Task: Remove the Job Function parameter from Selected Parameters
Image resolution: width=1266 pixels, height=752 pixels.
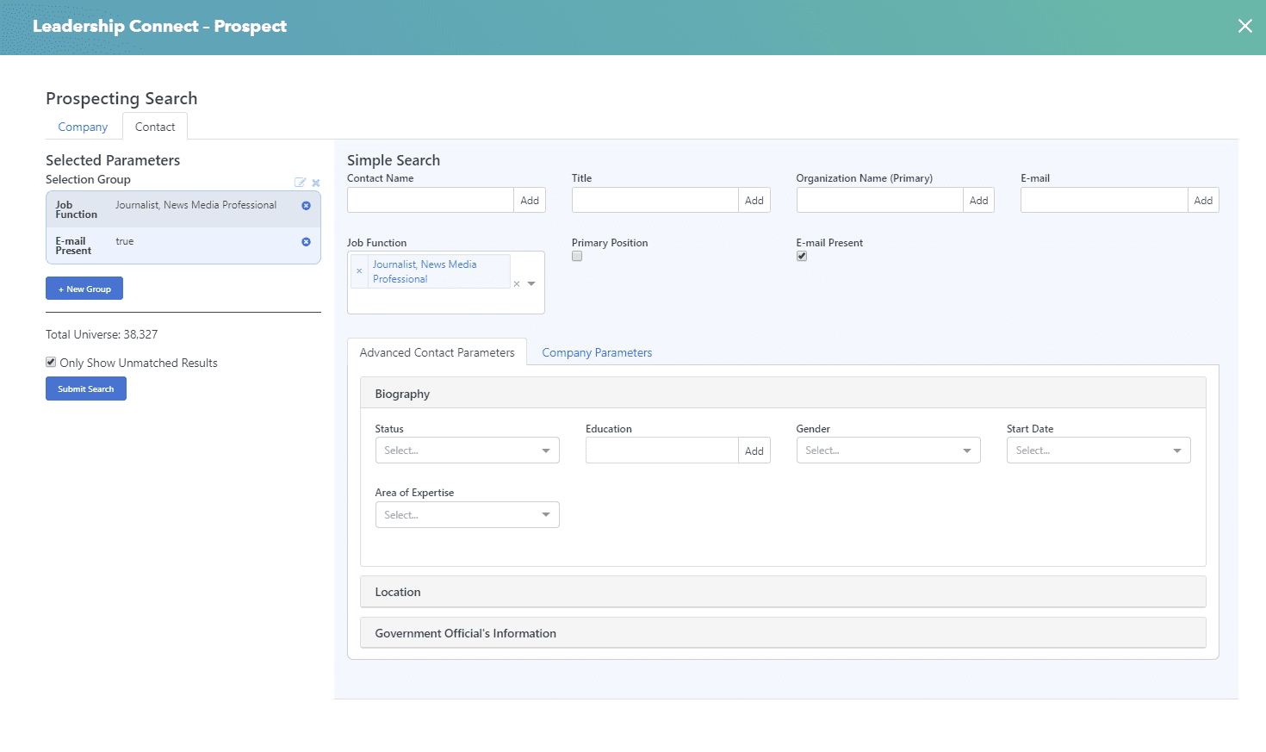Action: click(x=306, y=206)
